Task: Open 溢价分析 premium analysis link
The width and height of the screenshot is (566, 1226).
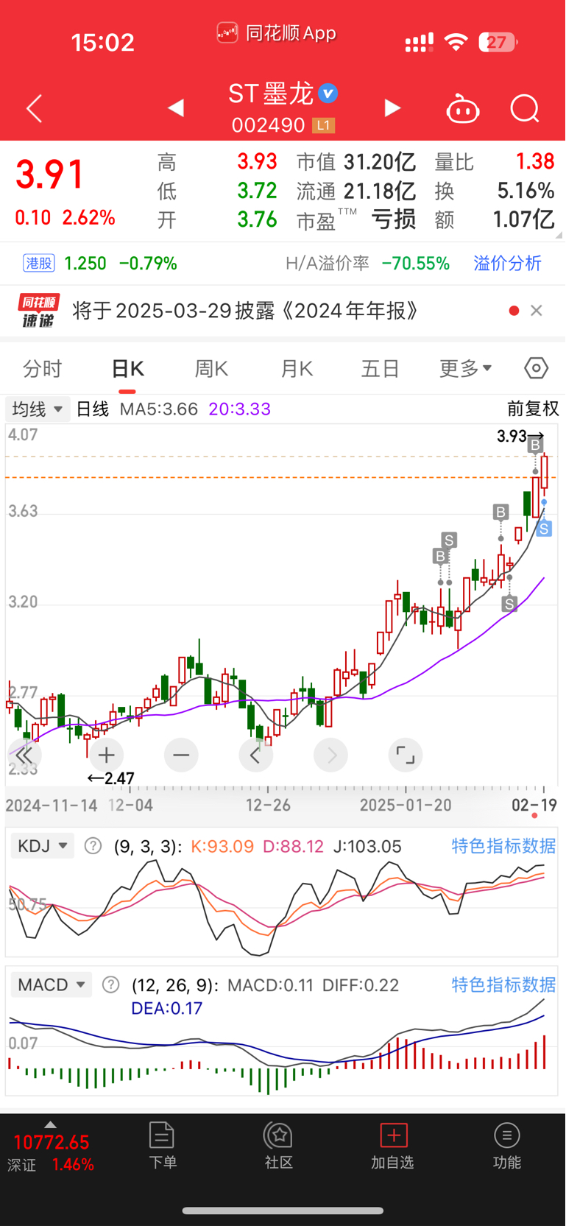Action: (x=507, y=263)
